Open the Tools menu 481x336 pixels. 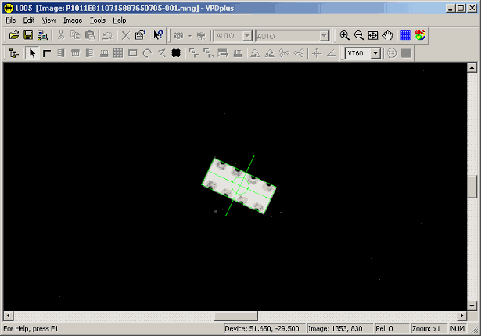click(x=98, y=20)
